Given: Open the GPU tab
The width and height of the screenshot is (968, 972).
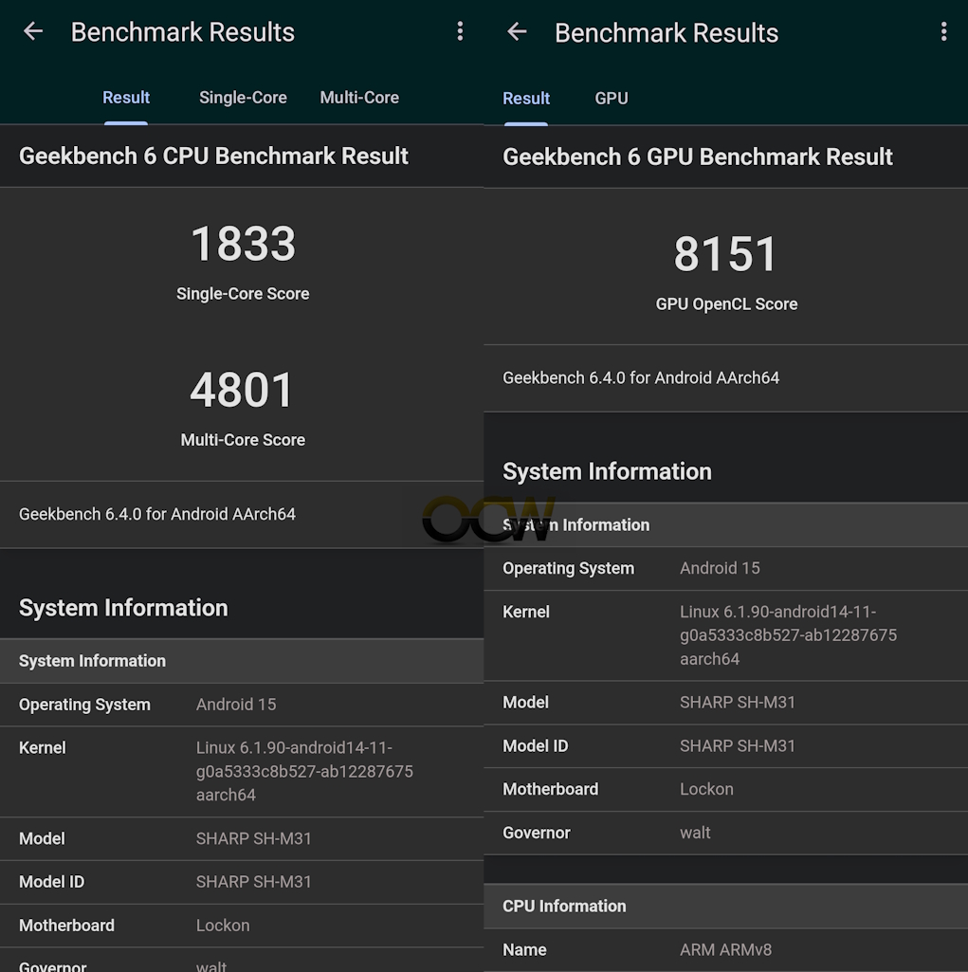Looking at the screenshot, I should tap(612, 98).
